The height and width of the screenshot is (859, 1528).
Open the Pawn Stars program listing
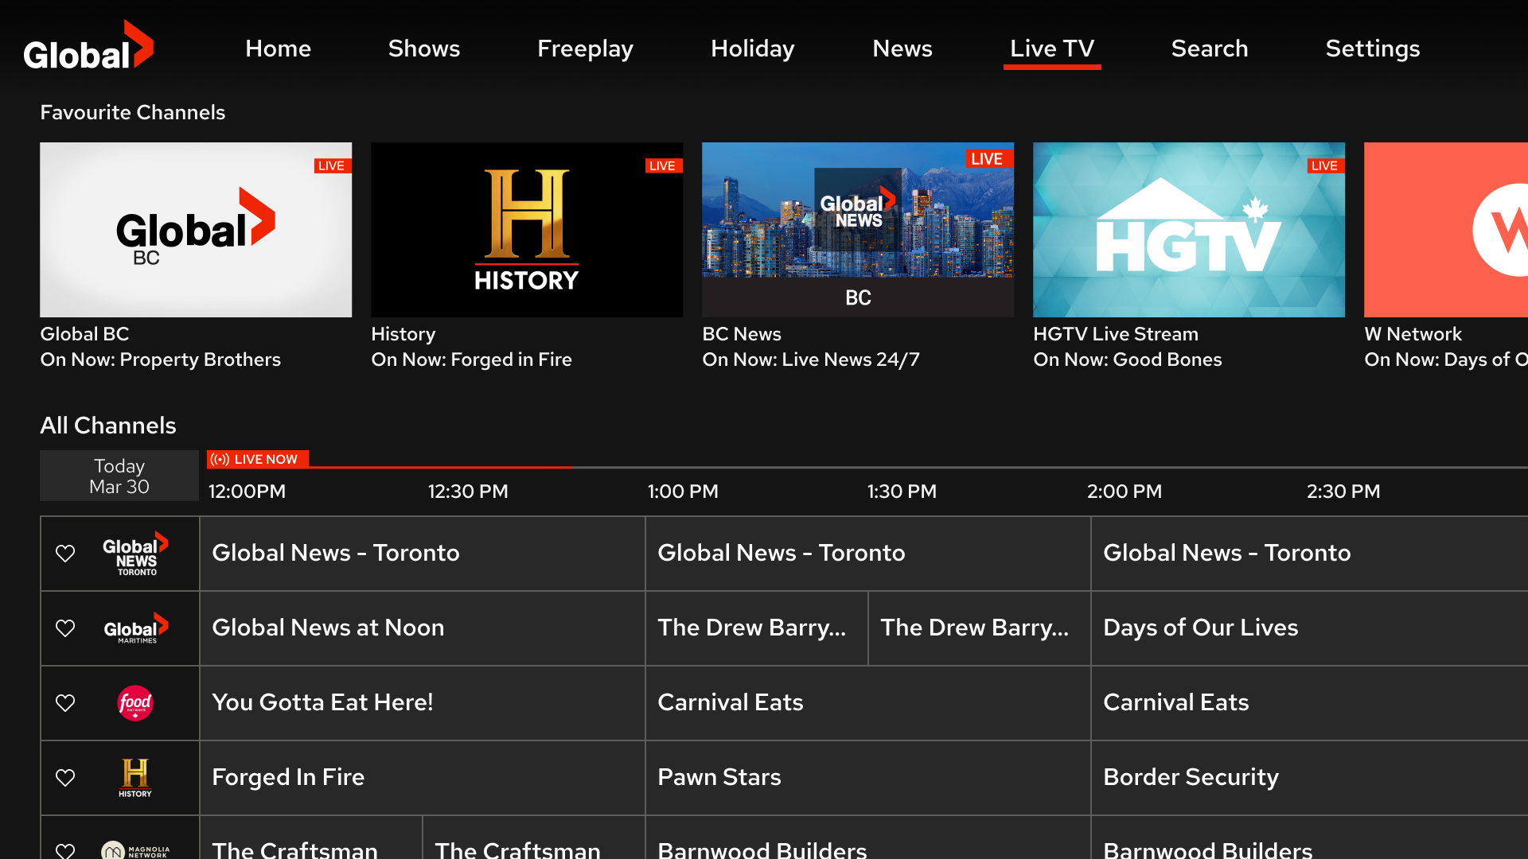click(x=867, y=777)
